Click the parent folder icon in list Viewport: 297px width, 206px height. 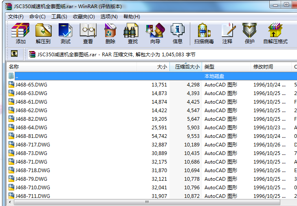click(11, 76)
